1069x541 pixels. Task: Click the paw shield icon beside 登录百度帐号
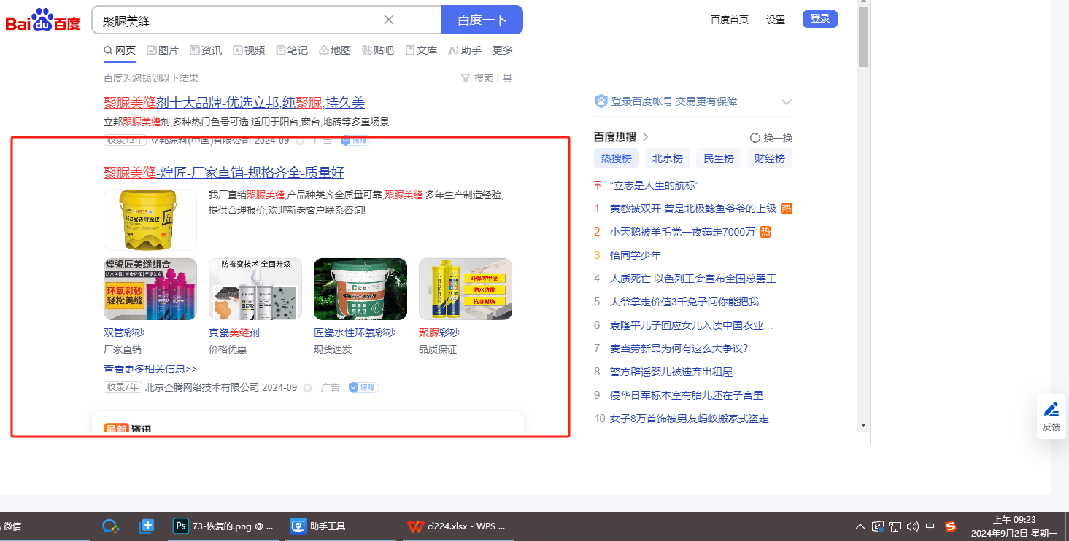point(601,101)
